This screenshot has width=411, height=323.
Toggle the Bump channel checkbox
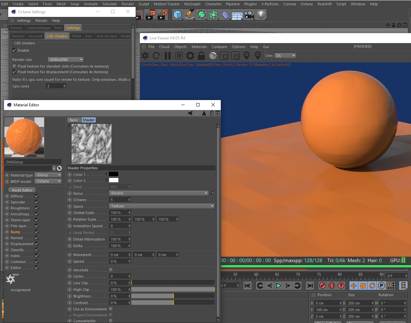tap(37, 232)
